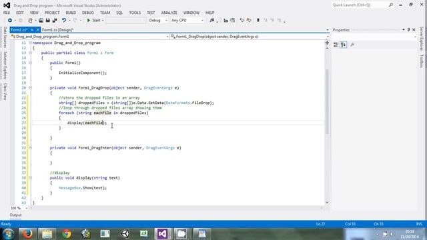Viewport: 427px width, 240px height.
Task: Click the Quick Launch search box
Action: (360, 5)
